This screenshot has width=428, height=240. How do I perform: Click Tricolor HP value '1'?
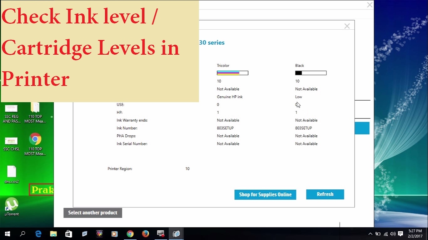pyautogui.click(x=218, y=113)
